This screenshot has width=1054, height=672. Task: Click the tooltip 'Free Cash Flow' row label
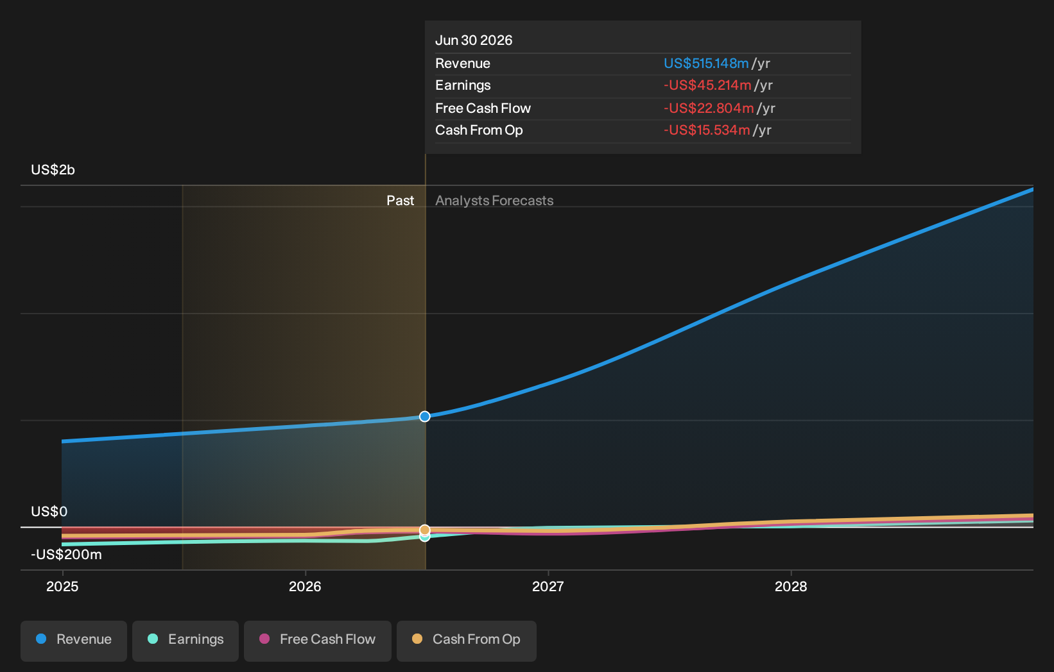[x=483, y=108]
